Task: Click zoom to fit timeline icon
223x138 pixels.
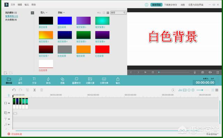Action: (185, 90)
